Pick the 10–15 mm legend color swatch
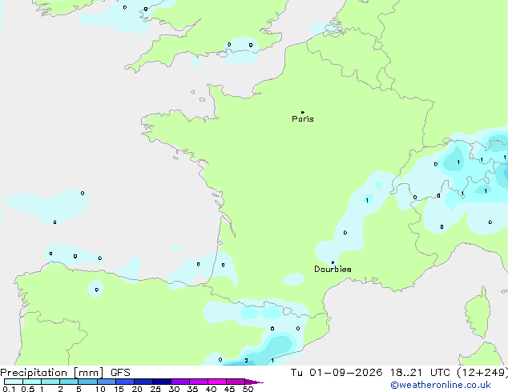The width and height of the screenshot is (508, 392). 107,382
